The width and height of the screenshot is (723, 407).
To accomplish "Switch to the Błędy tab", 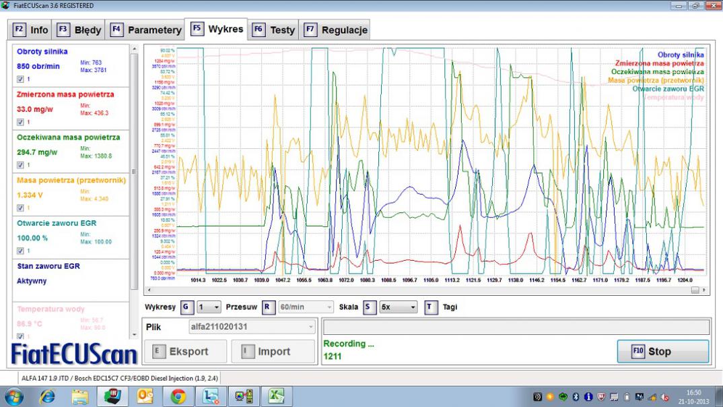I will pyautogui.click(x=80, y=30).
